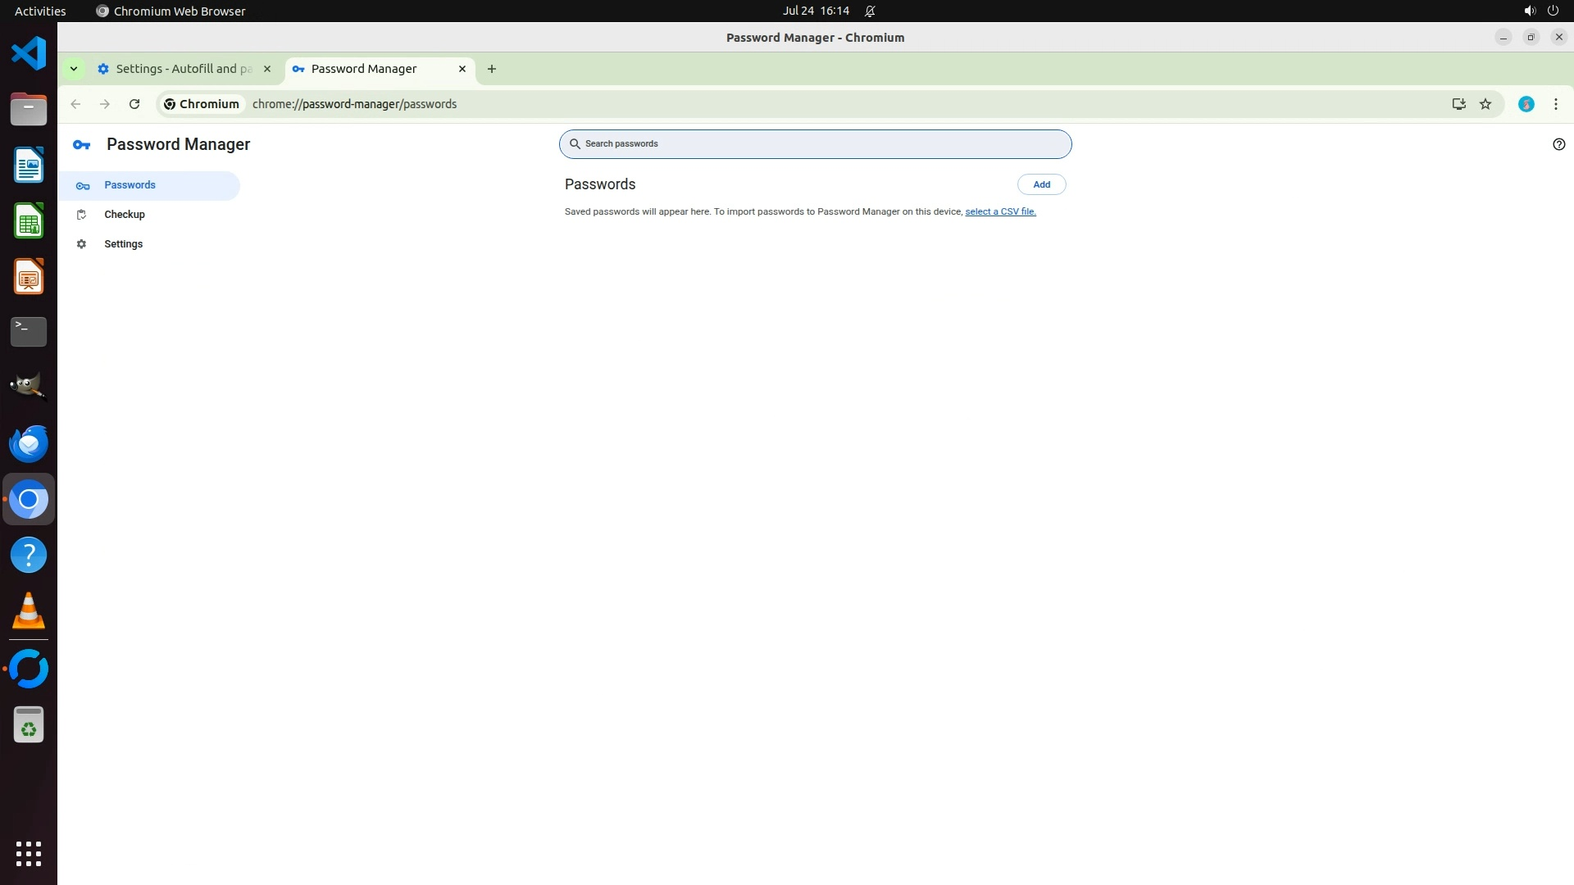Launch Visual Studio Code from dock
The image size is (1574, 885).
pos(29,54)
